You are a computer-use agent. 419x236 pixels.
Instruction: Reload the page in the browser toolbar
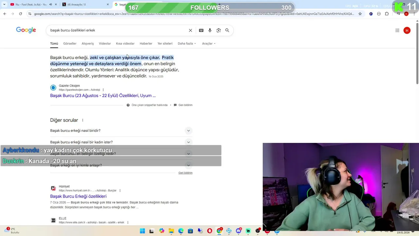pyautogui.click(x=20, y=14)
